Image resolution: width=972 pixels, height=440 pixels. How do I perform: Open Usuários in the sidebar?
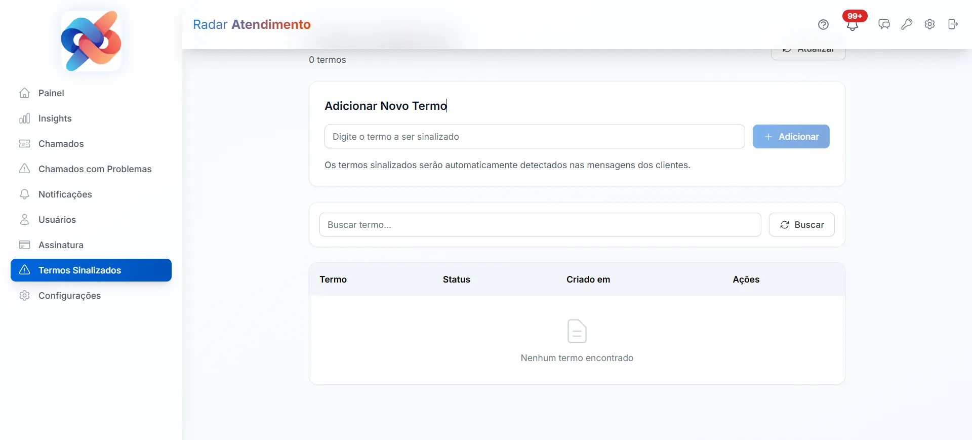click(91, 220)
